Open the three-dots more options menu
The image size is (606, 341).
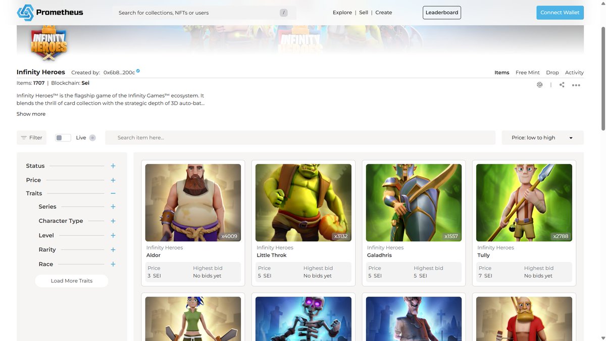tap(576, 85)
